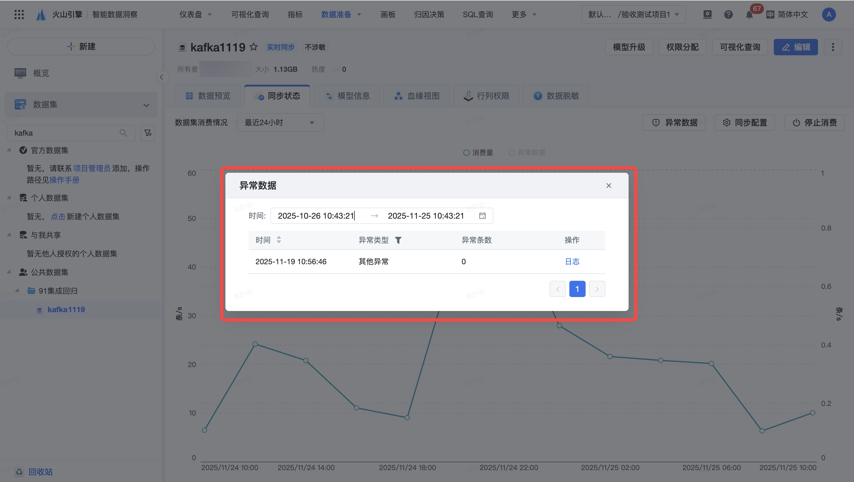This screenshot has width=854, height=482.
Task: Open the SQL查询 menu item
Action: point(477,15)
